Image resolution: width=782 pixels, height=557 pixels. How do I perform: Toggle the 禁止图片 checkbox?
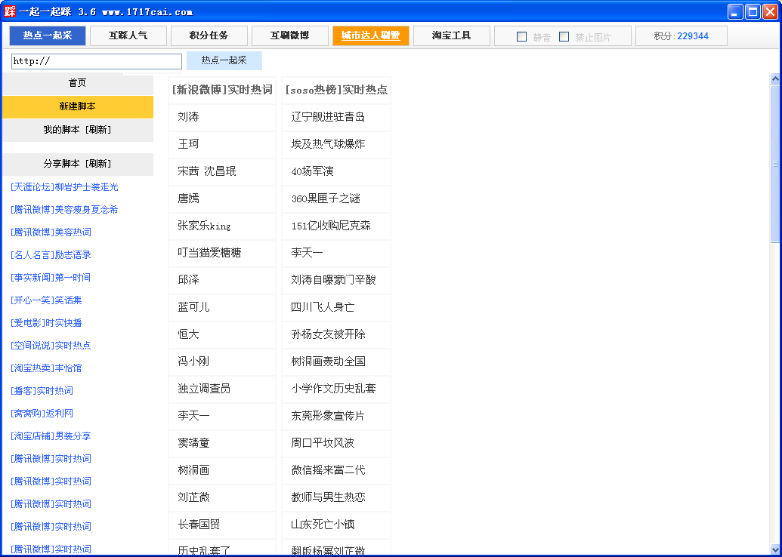564,37
